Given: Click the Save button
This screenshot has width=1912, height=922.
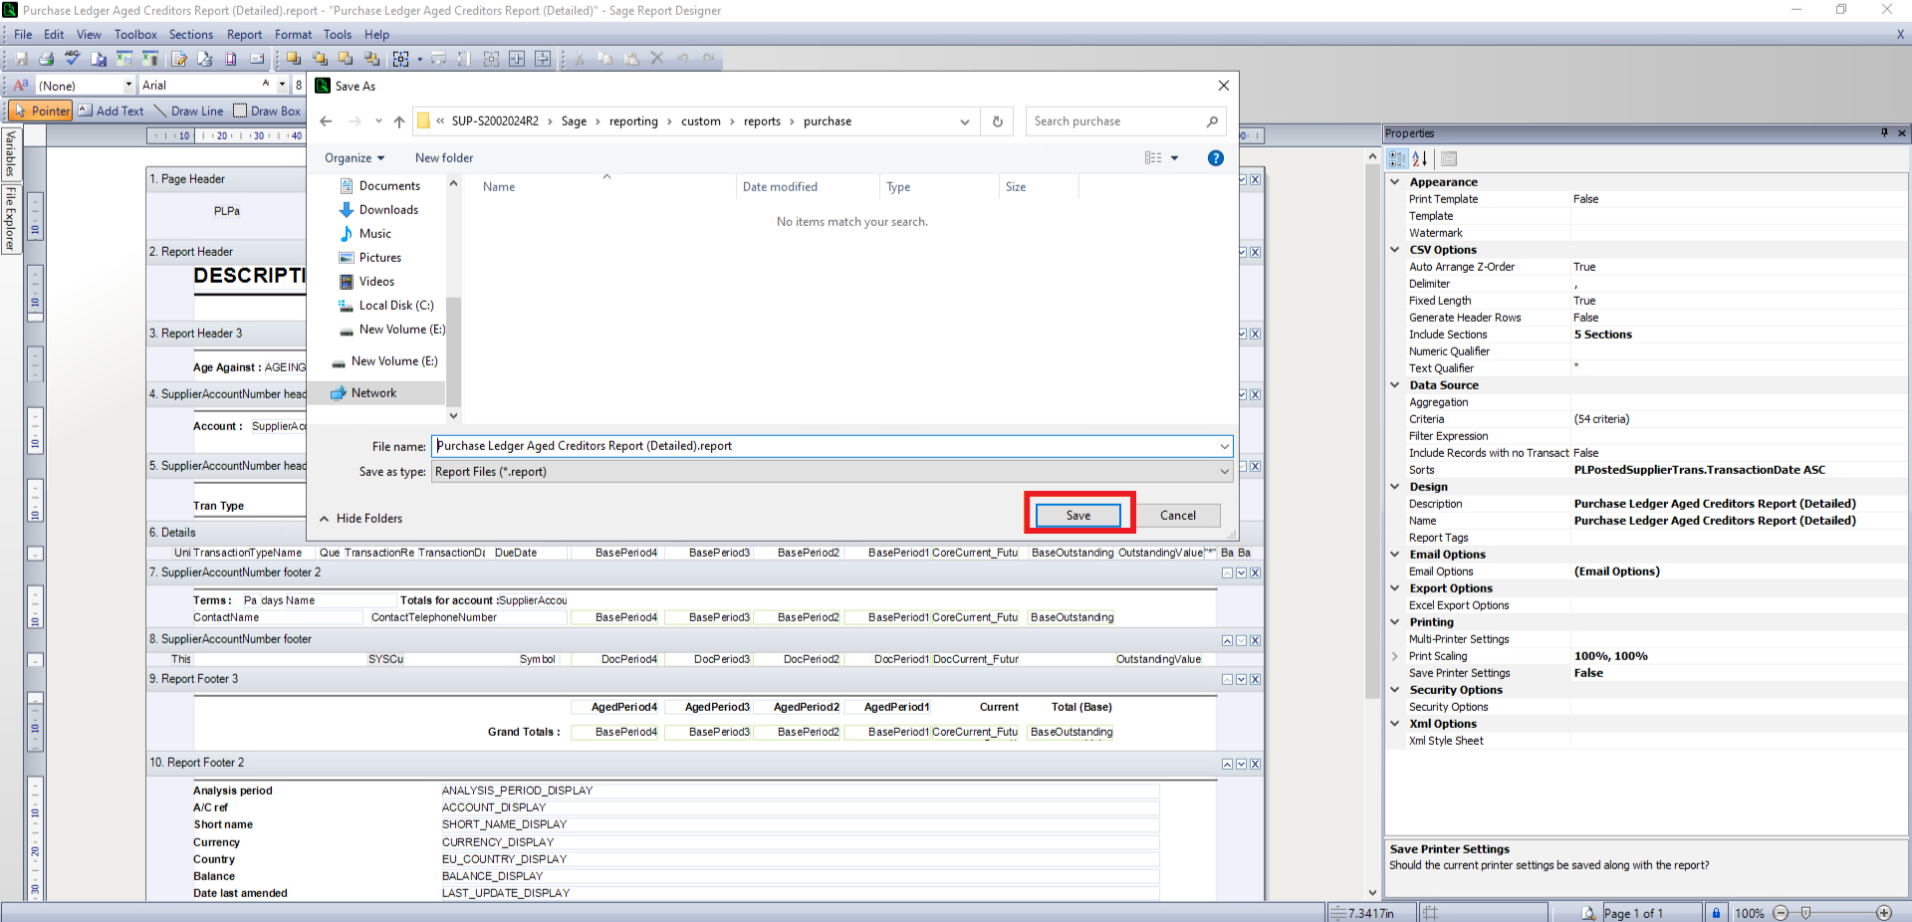Looking at the screenshot, I should [x=1078, y=515].
